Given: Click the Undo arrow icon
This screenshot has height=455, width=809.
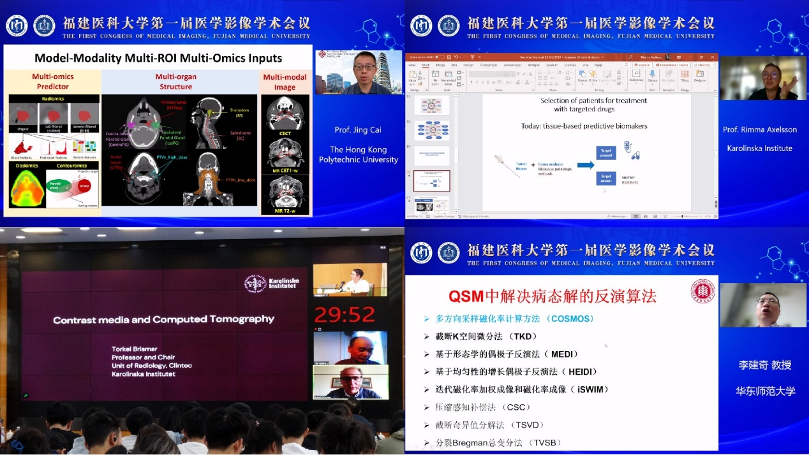Looking at the screenshot, I should [x=456, y=57].
